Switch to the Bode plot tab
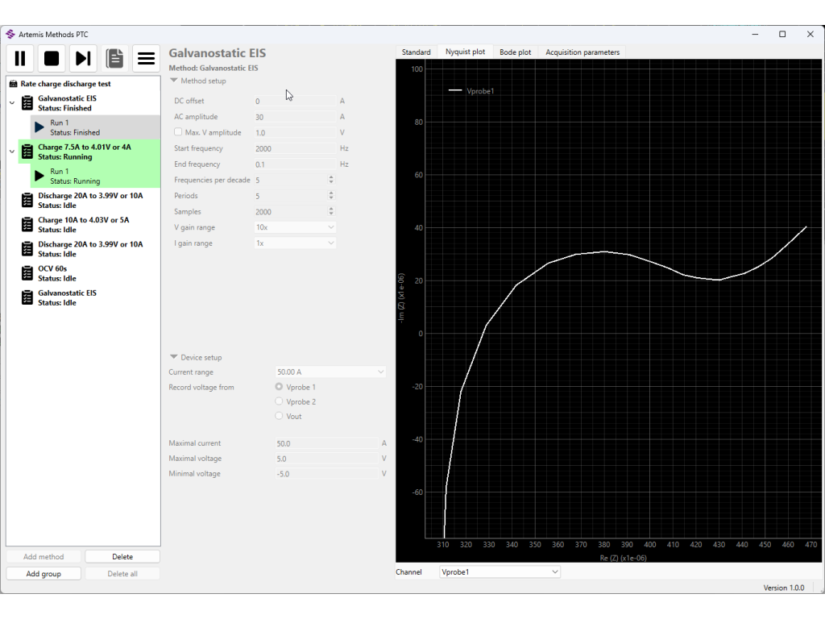 click(515, 52)
